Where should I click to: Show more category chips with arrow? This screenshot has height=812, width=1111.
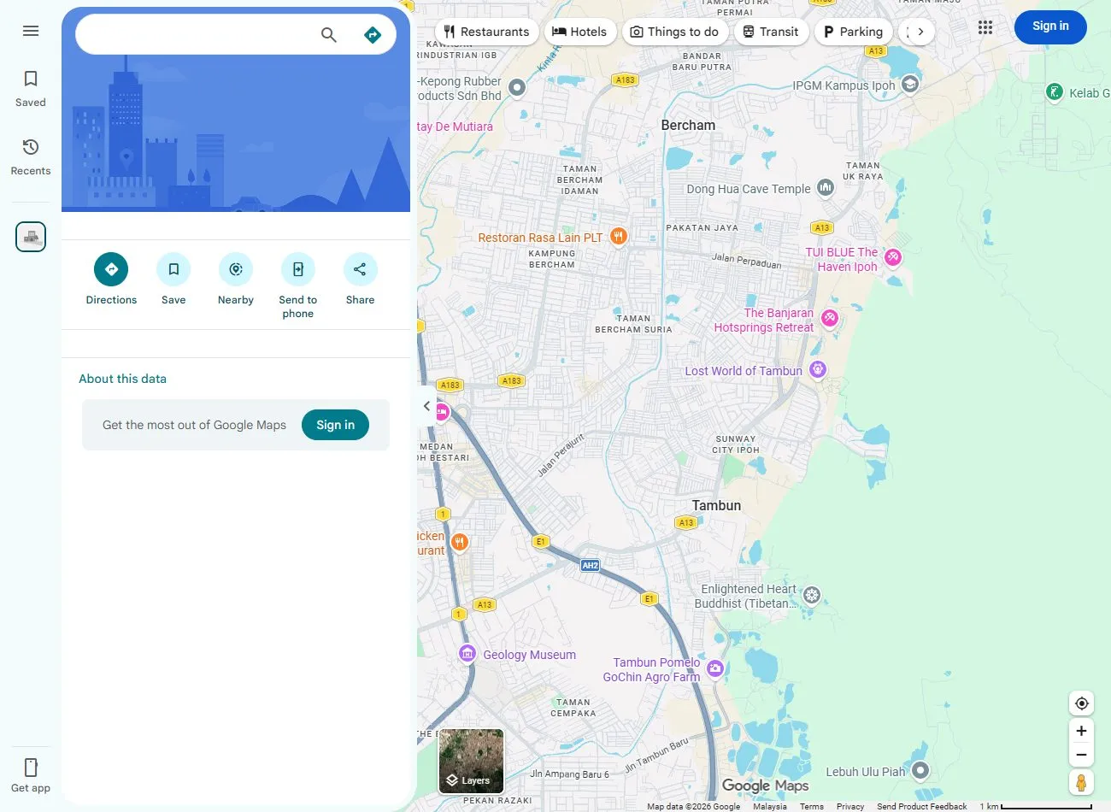pyautogui.click(x=920, y=32)
